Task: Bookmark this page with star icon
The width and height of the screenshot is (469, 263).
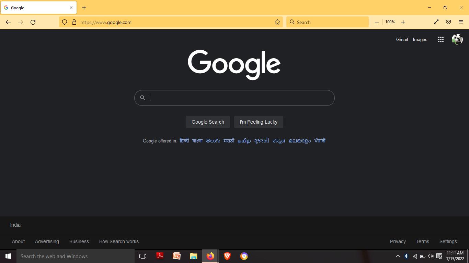Action: coord(277,22)
